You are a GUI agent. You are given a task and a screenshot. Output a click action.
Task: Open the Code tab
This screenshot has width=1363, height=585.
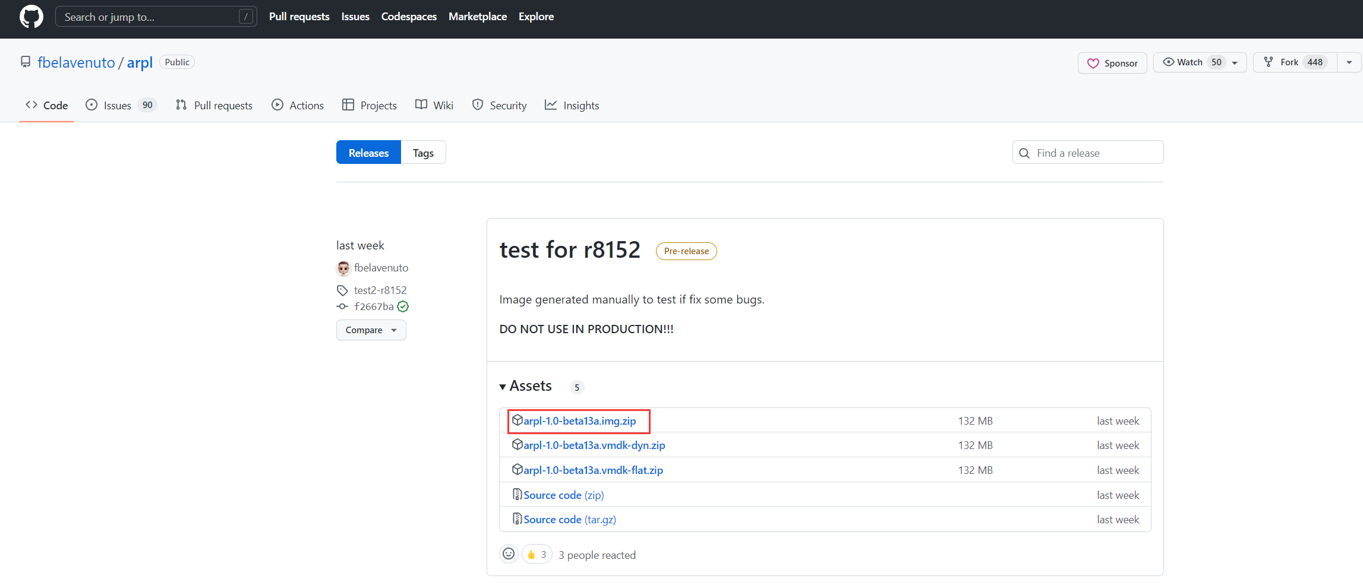coord(46,105)
